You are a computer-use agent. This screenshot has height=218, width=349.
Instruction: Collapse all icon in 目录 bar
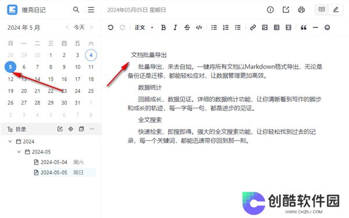[81, 129]
